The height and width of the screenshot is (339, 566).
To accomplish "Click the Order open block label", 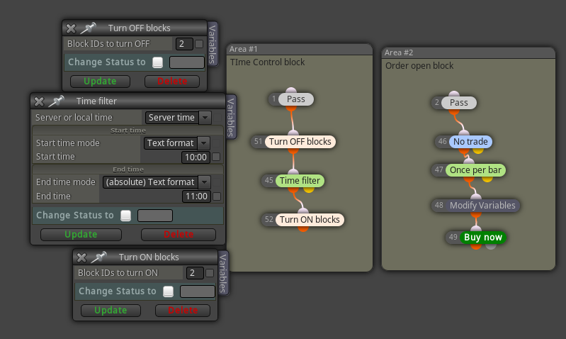I will (419, 66).
